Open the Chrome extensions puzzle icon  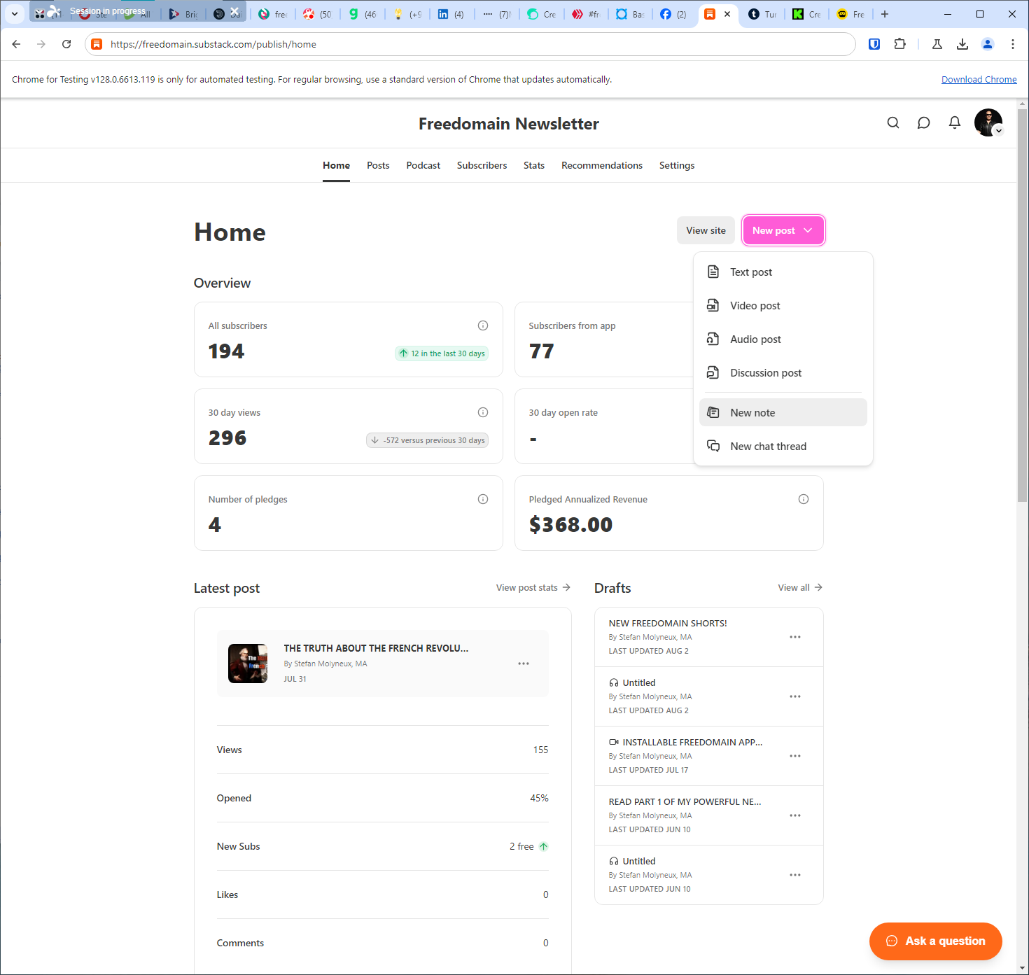coord(900,44)
